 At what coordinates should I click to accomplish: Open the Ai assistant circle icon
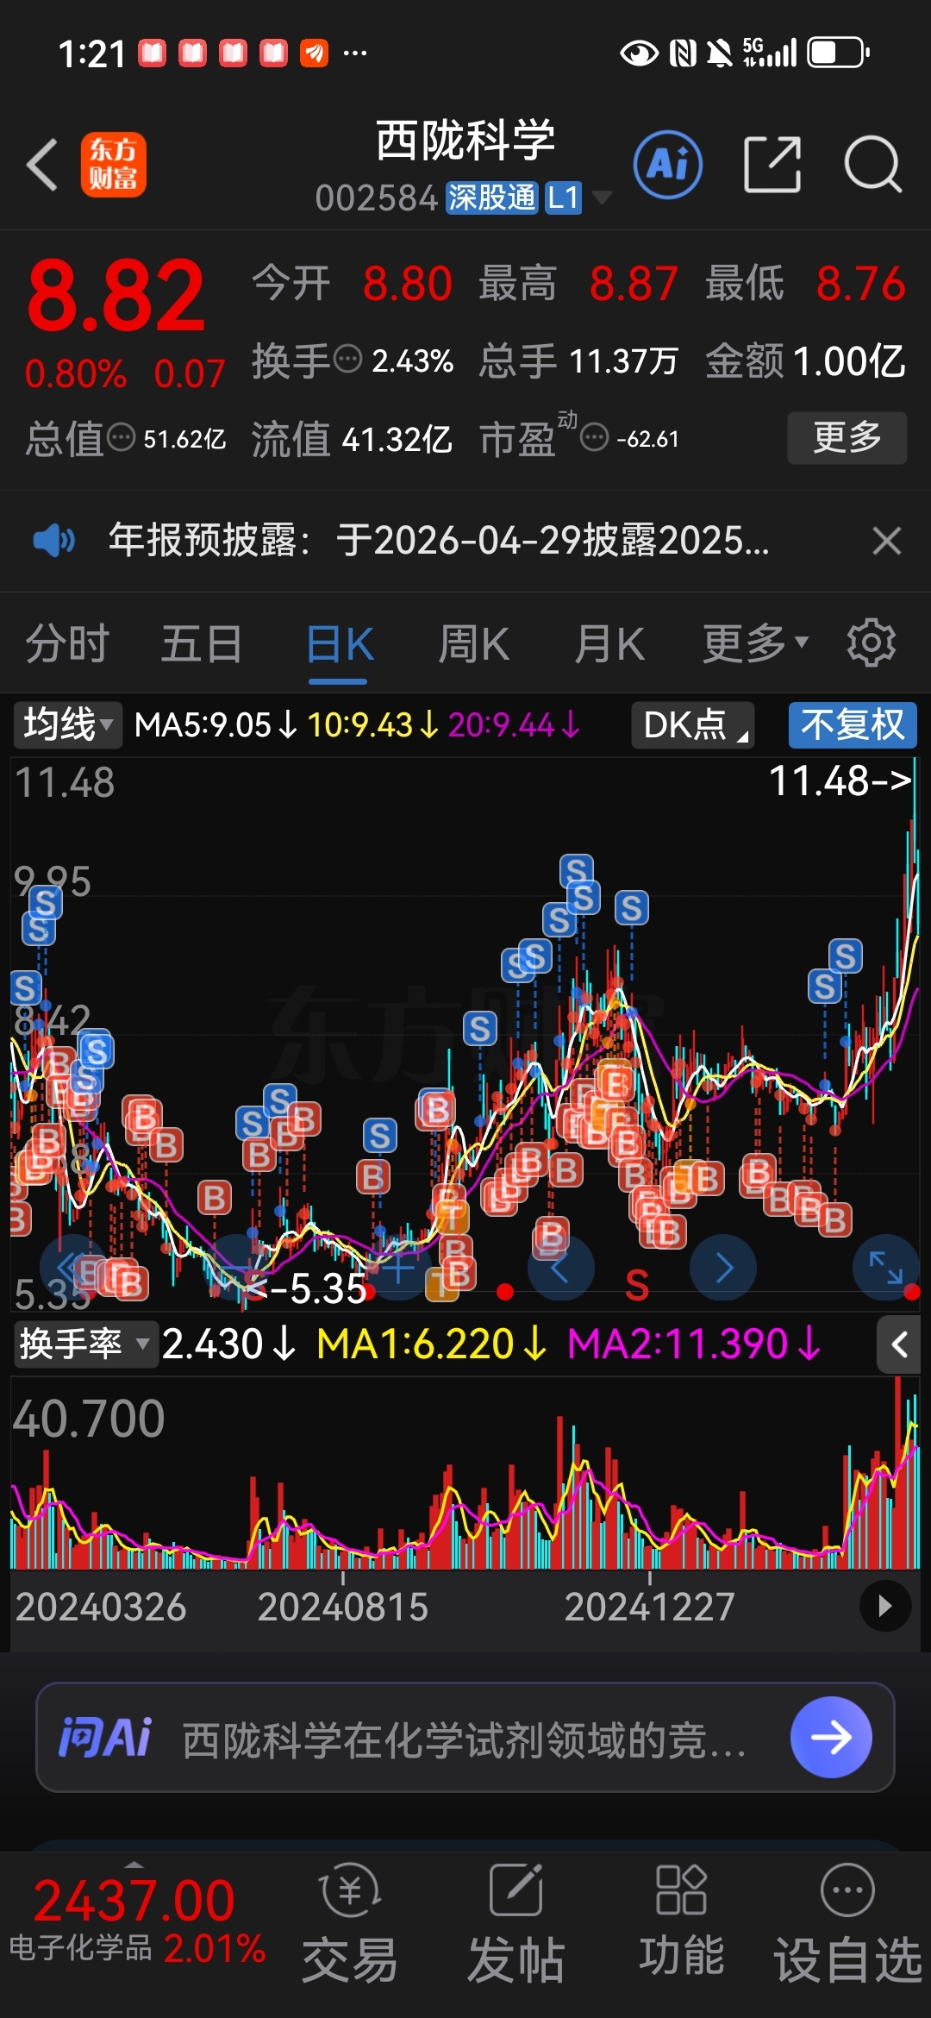pyautogui.click(x=668, y=164)
